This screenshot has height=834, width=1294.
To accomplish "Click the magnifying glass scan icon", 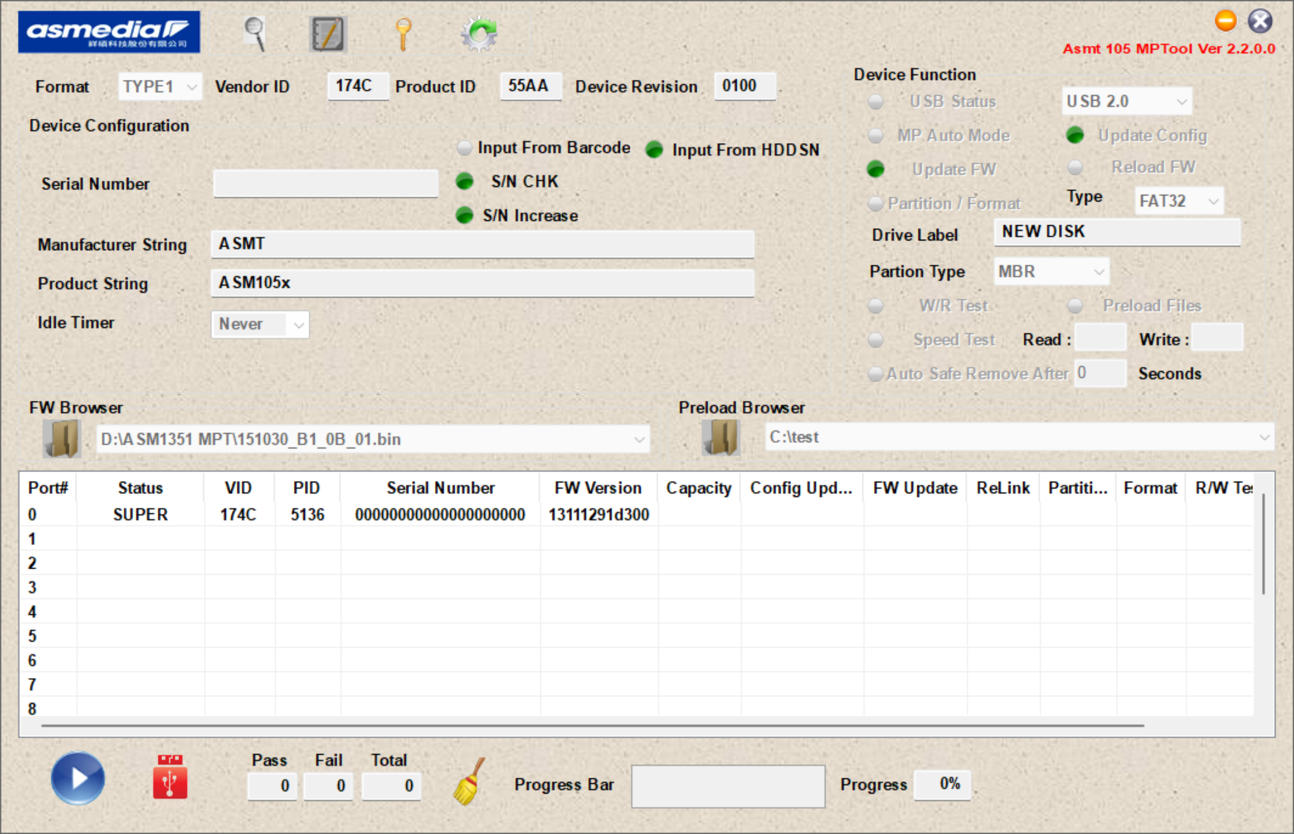I will [255, 33].
